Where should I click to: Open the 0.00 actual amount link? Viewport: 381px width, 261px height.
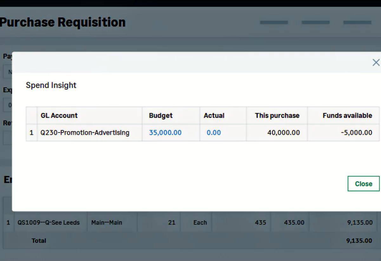[x=213, y=133]
